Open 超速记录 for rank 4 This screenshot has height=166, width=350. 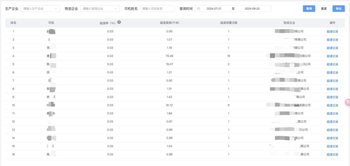click(x=332, y=56)
